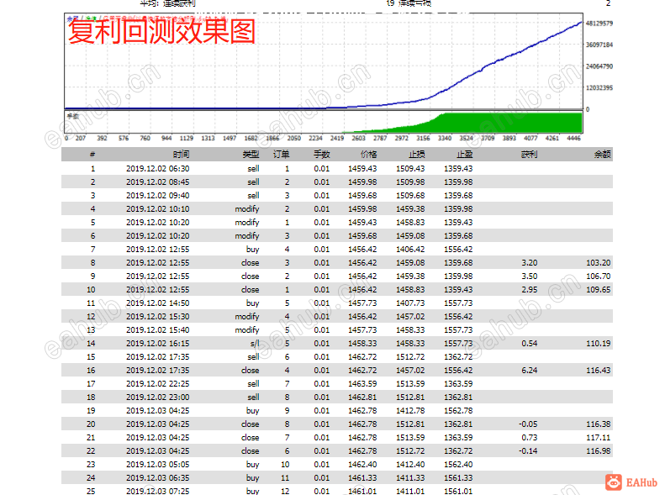Click the stop-loss value 1411.01
Image resolution: width=665 pixels, height=495 pixels.
[410, 491]
